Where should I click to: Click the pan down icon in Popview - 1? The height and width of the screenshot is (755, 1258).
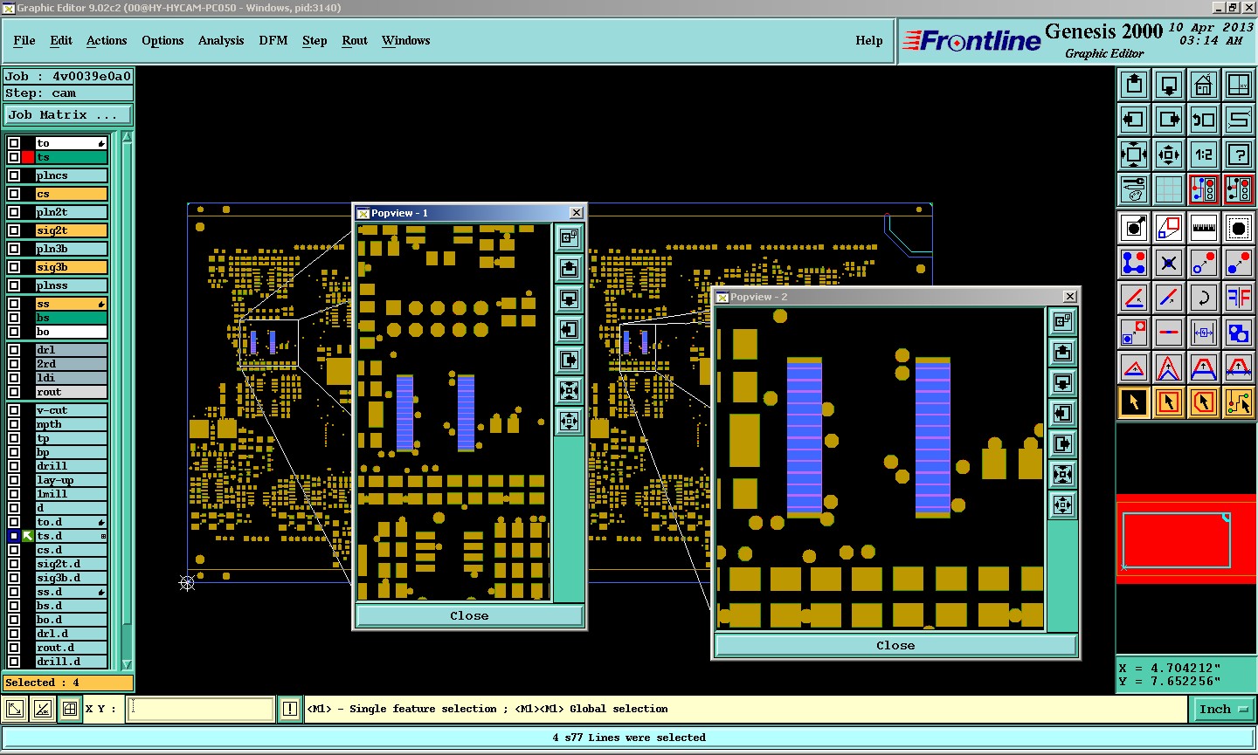pos(569,299)
